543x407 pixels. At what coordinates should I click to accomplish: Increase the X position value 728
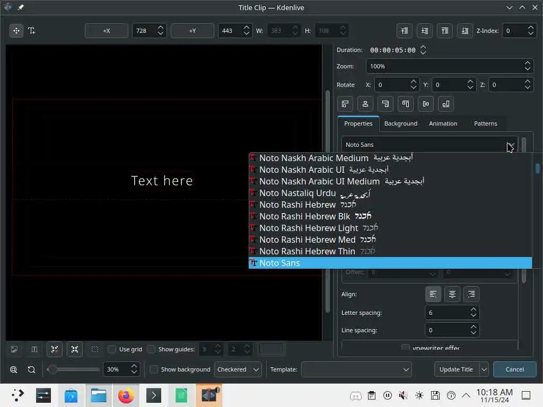click(160, 28)
